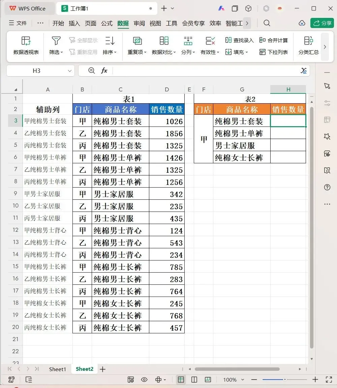Click the star shape icon in right sidebar
The image size is (337, 388).
327,136
